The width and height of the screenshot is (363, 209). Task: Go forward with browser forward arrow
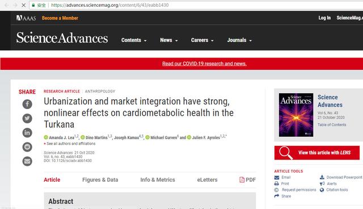click(x=15, y=5)
